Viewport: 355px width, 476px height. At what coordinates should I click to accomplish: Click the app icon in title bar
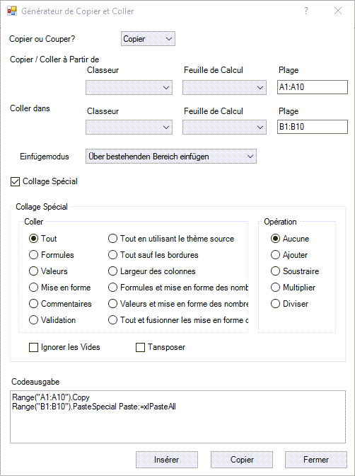[x=12, y=11]
